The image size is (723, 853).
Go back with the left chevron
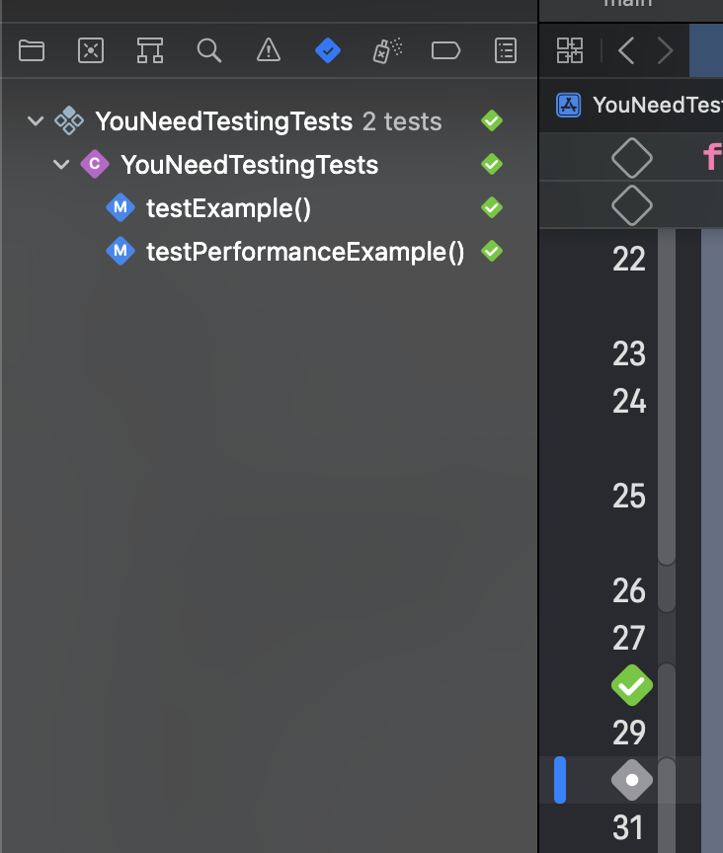pos(626,50)
